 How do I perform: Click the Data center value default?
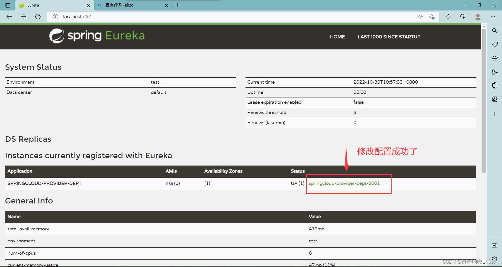coord(158,92)
